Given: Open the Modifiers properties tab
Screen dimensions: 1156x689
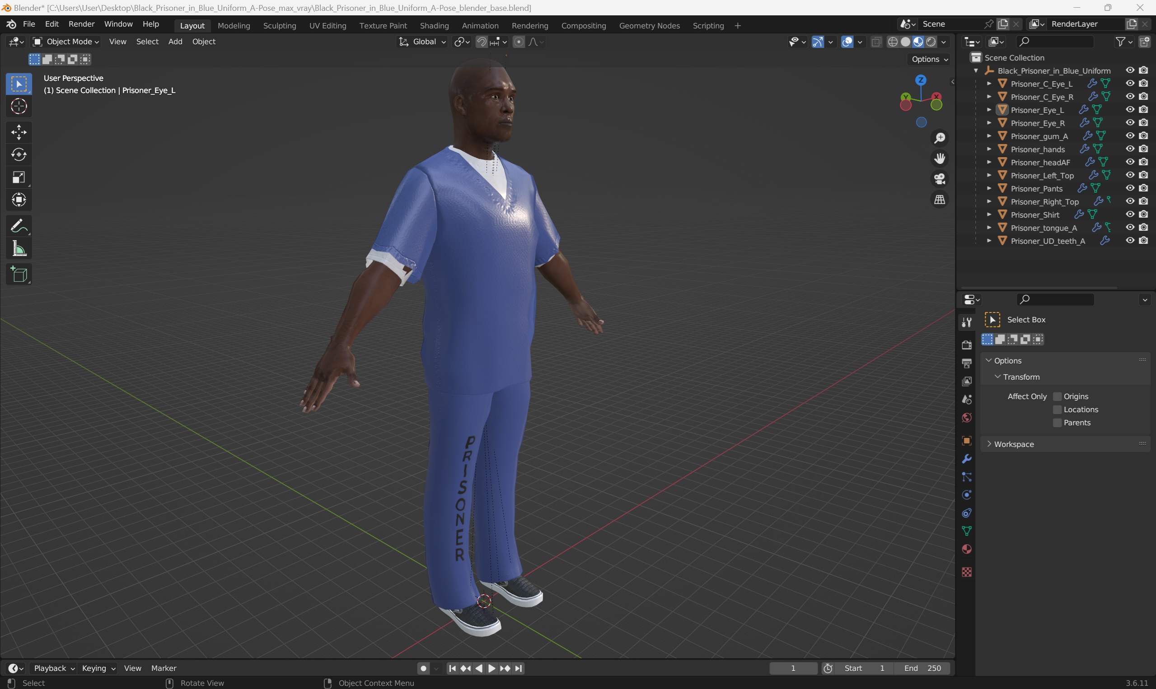Looking at the screenshot, I should point(967,459).
